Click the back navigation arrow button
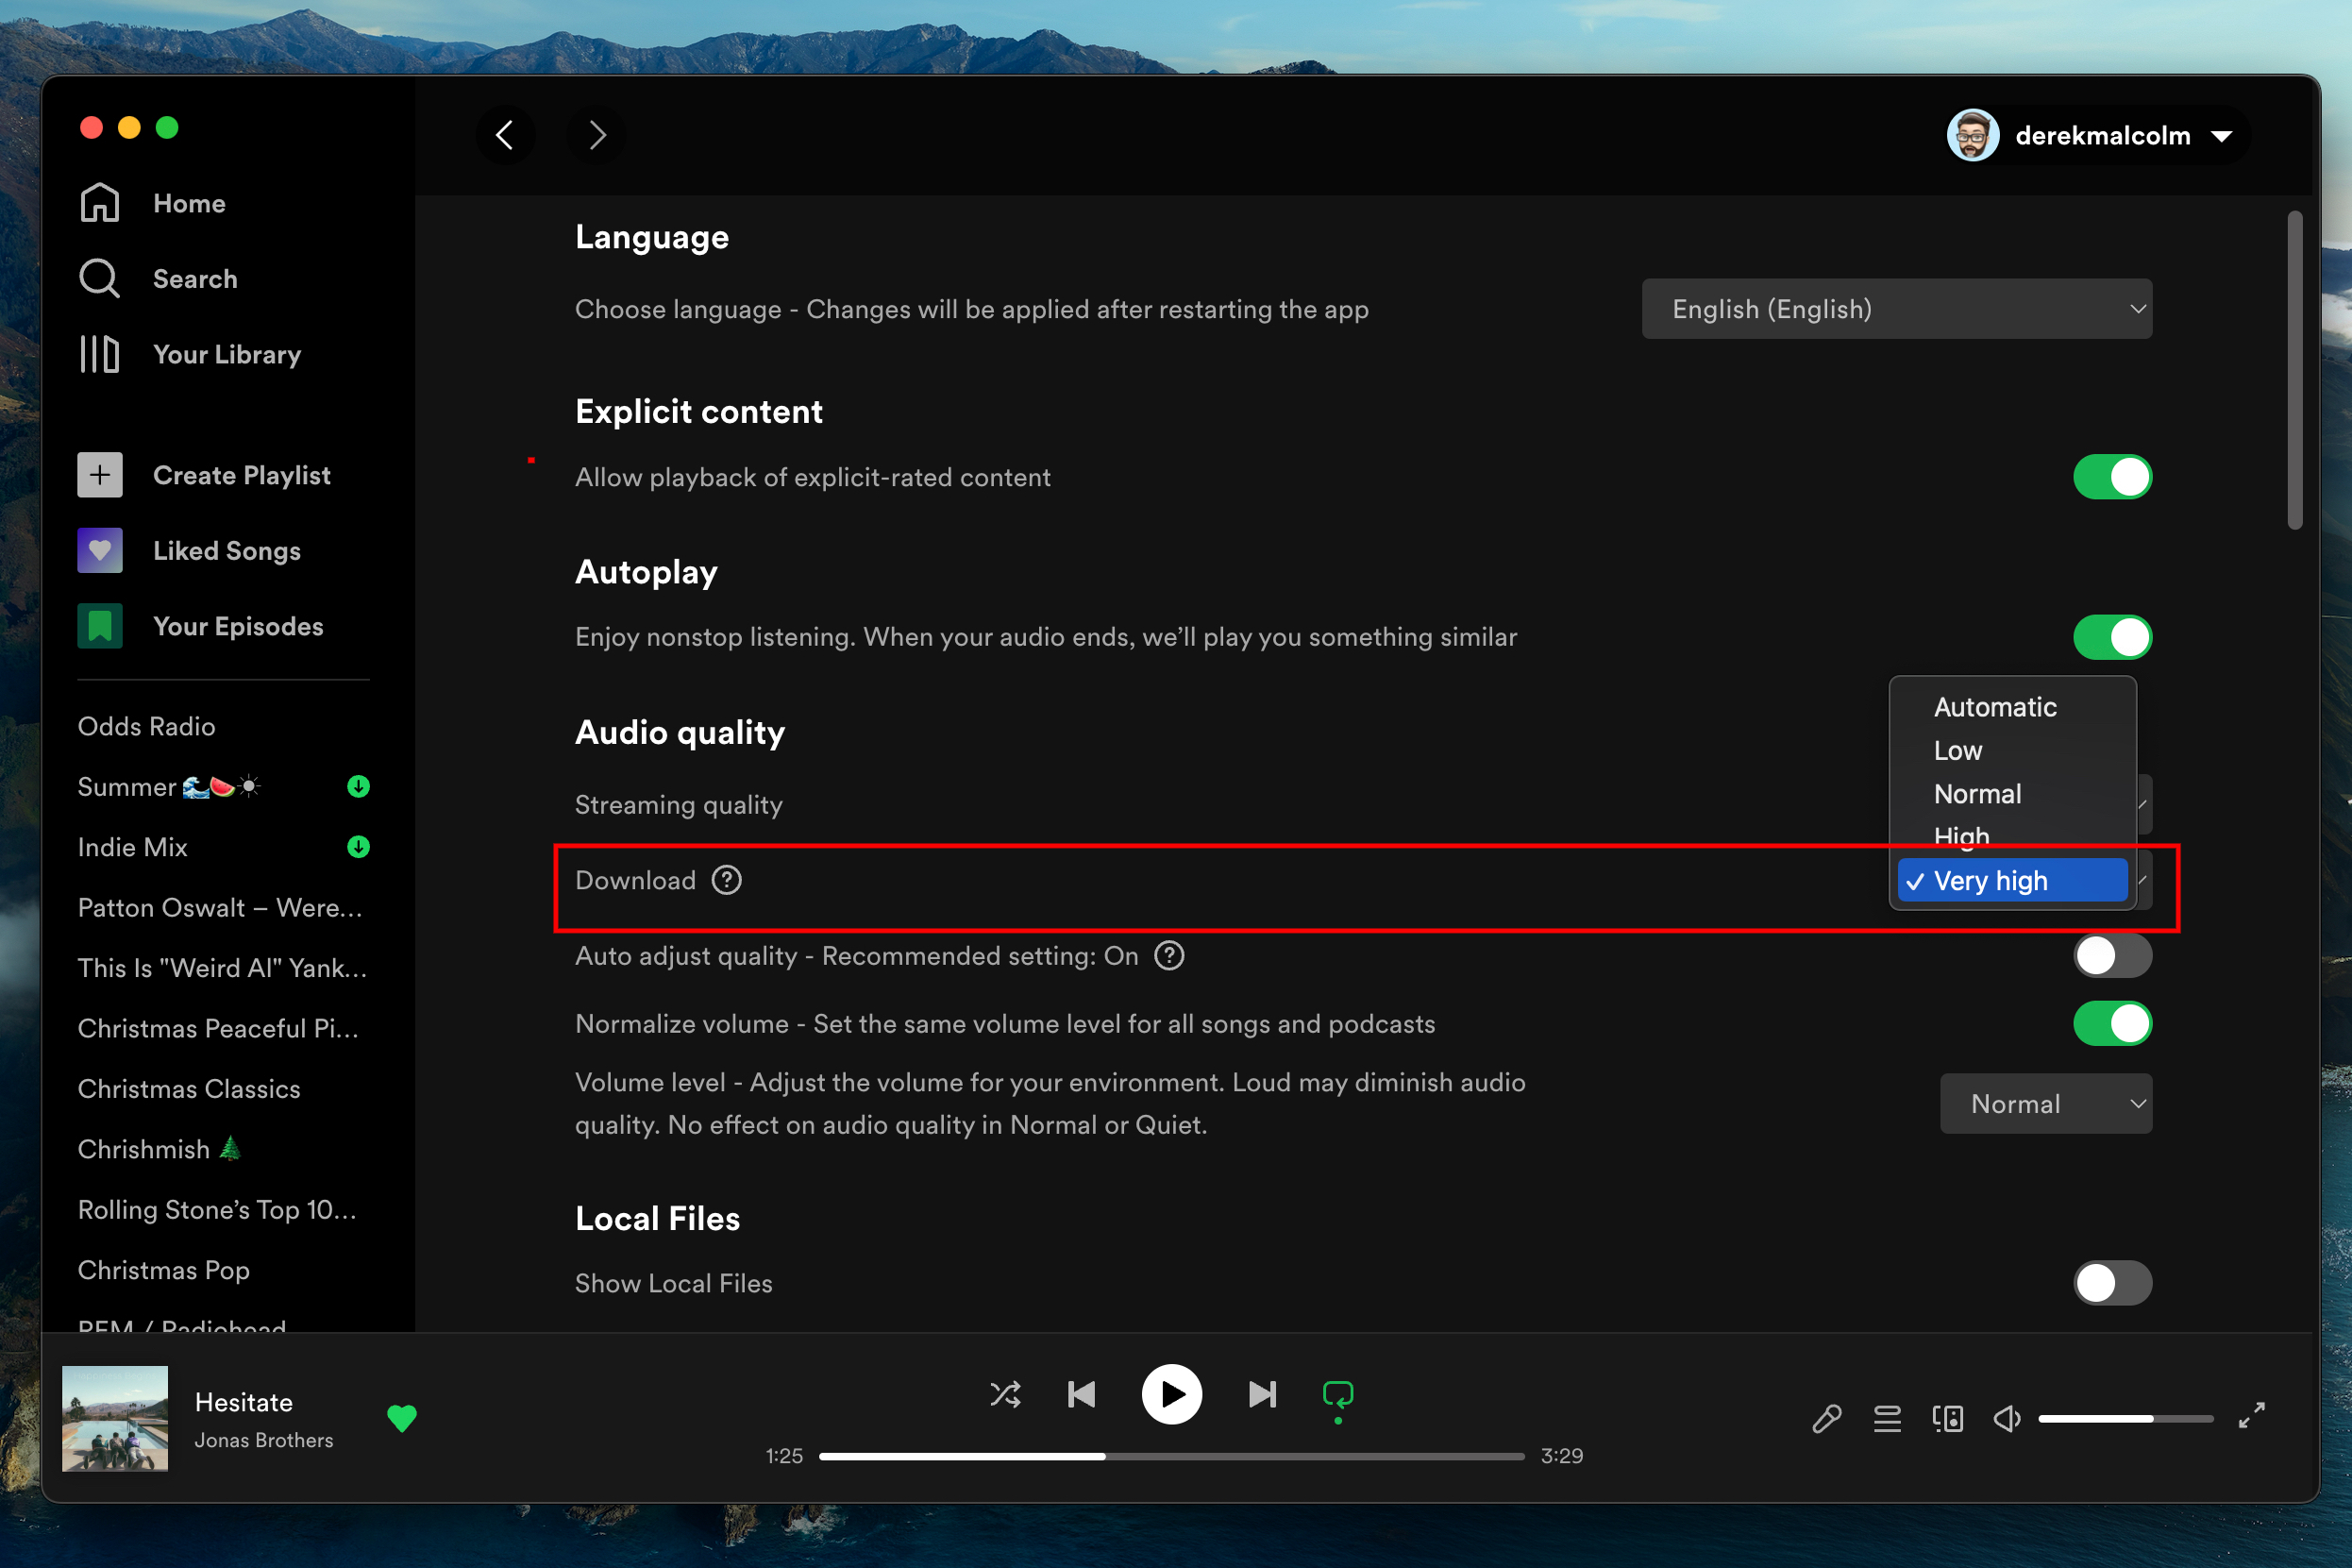 coord(505,135)
